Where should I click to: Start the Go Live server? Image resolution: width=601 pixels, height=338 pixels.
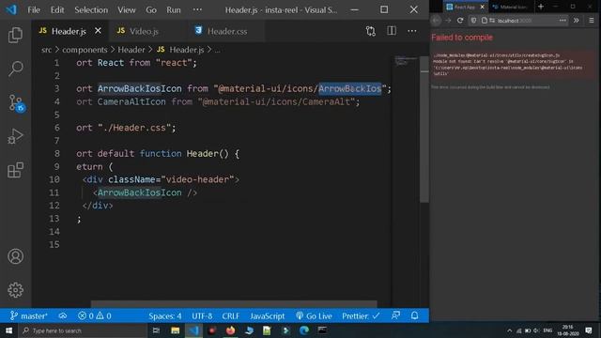click(314, 315)
